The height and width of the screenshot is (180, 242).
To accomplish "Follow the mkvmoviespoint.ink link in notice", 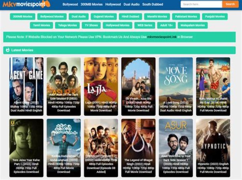I will point(162,37).
